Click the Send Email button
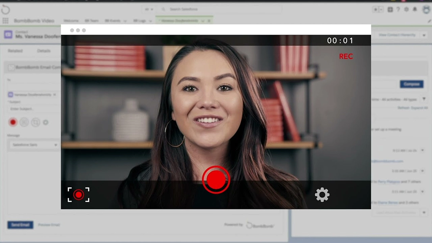Image resolution: width=432 pixels, height=243 pixels. pos(20,225)
